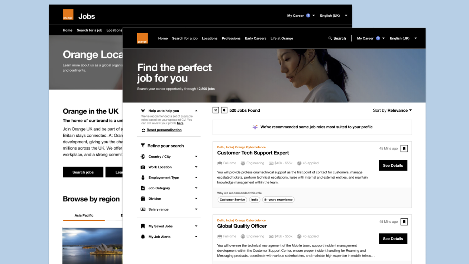Open Home in front window navbar

[163, 38]
